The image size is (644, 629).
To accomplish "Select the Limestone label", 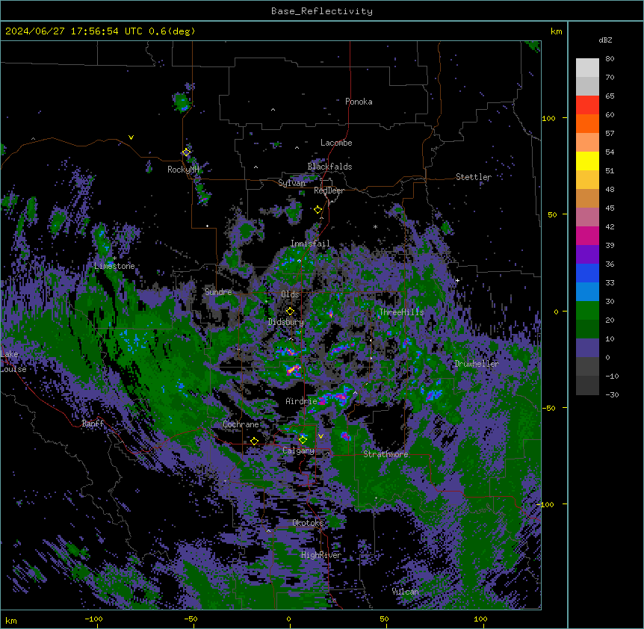I will [x=114, y=266].
